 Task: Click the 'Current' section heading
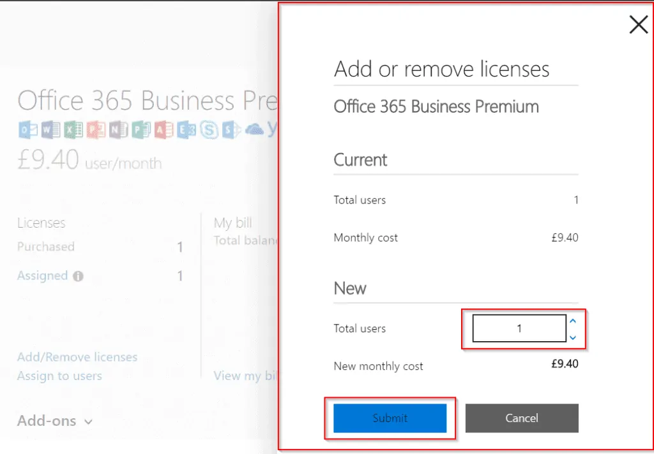coord(360,160)
